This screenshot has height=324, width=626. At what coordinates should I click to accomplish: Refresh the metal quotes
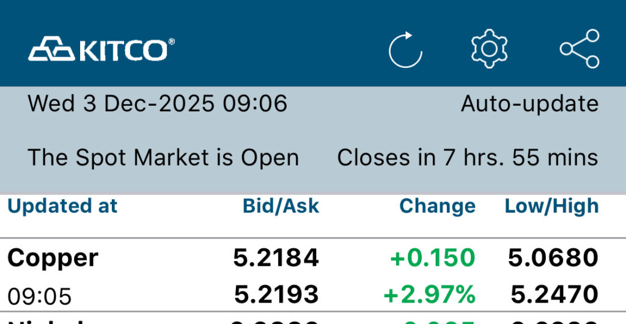pyautogui.click(x=405, y=50)
